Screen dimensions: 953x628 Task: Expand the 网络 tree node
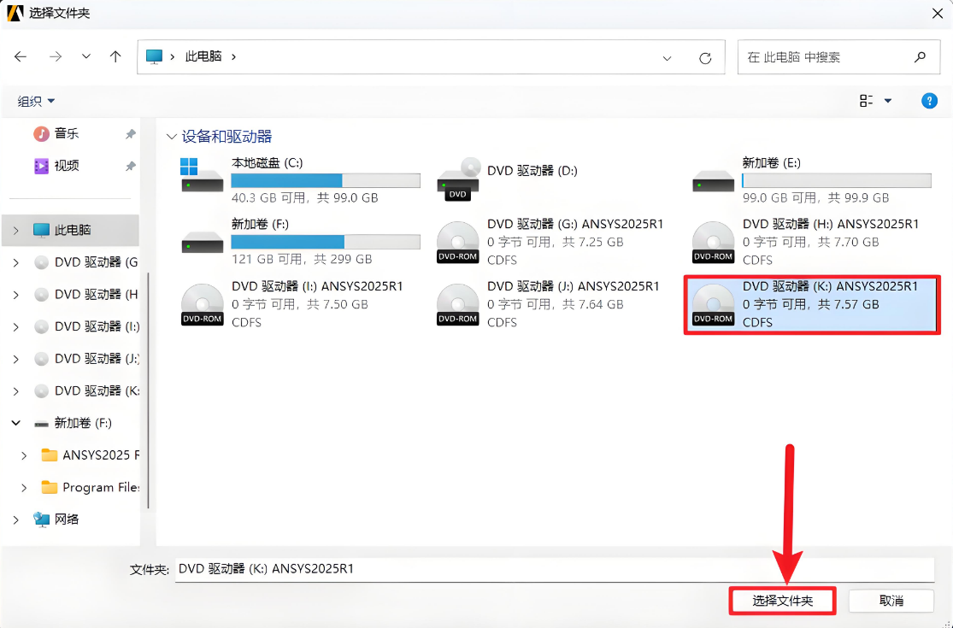pyautogui.click(x=16, y=519)
